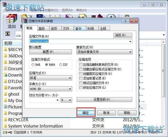Click the dialog's question mark help icon
Screen dimensions: 168x137
click(125, 21)
